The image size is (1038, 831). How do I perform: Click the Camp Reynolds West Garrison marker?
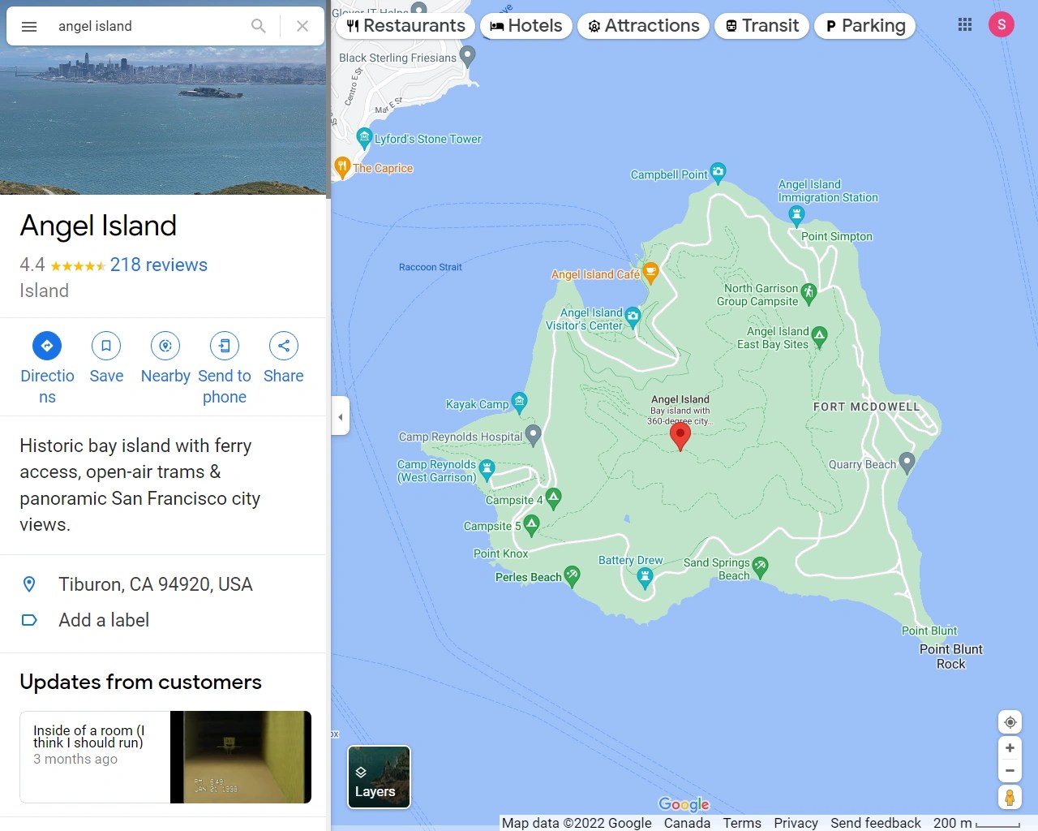point(487,468)
